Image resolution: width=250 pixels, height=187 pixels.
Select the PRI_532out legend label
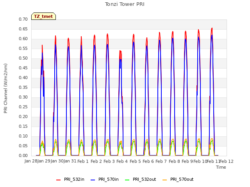click(x=145, y=179)
